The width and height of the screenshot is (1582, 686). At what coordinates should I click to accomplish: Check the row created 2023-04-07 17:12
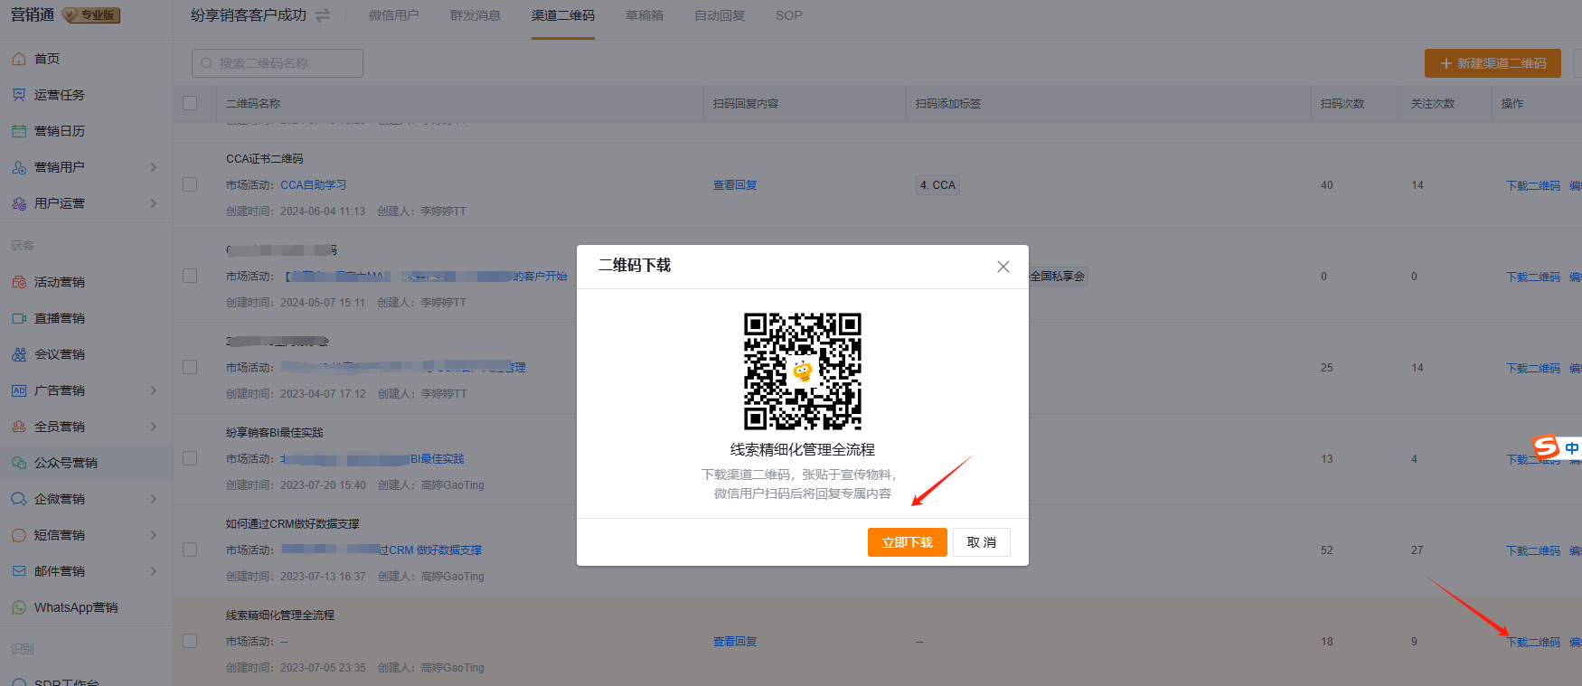click(x=190, y=367)
